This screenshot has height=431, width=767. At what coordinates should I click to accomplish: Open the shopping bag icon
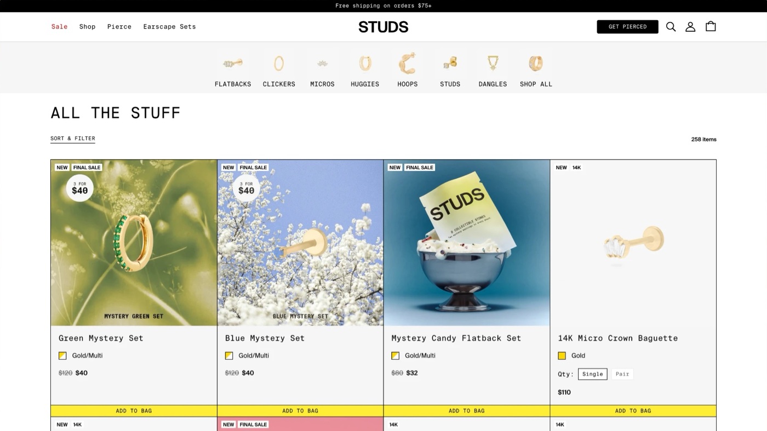coord(711,26)
